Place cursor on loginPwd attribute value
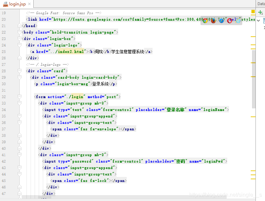This screenshot has width=265, height=201. click(x=213, y=161)
